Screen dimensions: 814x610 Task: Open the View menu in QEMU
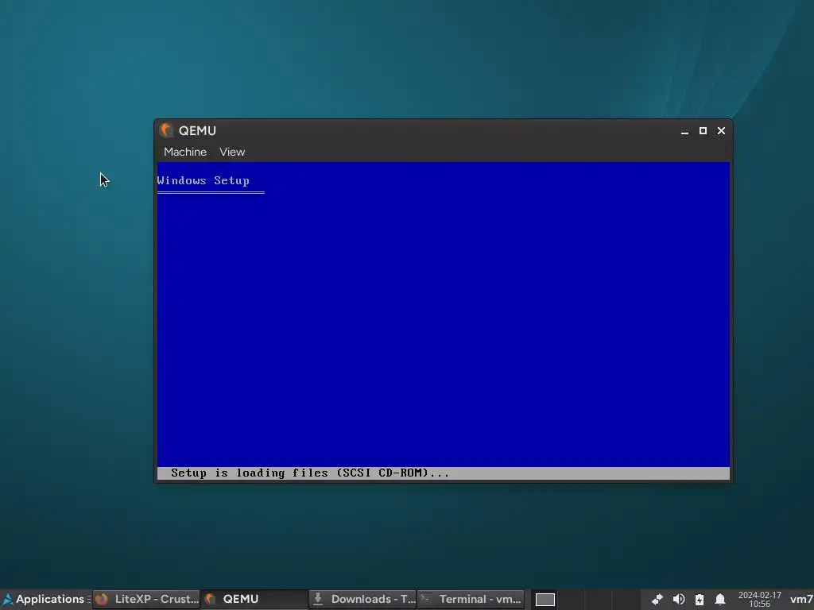coord(231,152)
